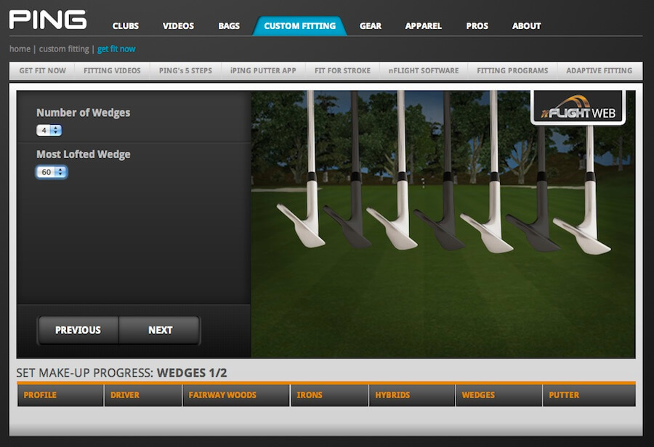654x447 pixels.
Task: Follow the get fit now breadcrumb link
Action: coord(117,49)
